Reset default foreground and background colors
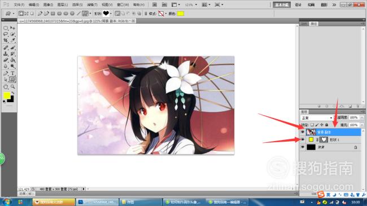 tap(4, 102)
